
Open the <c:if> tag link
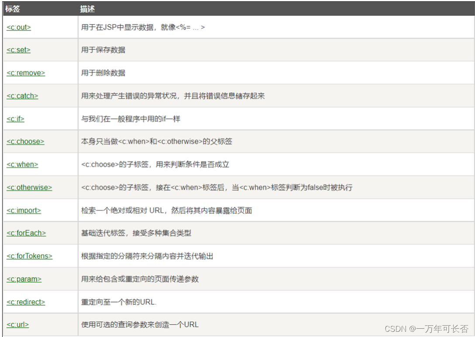coord(15,119)
